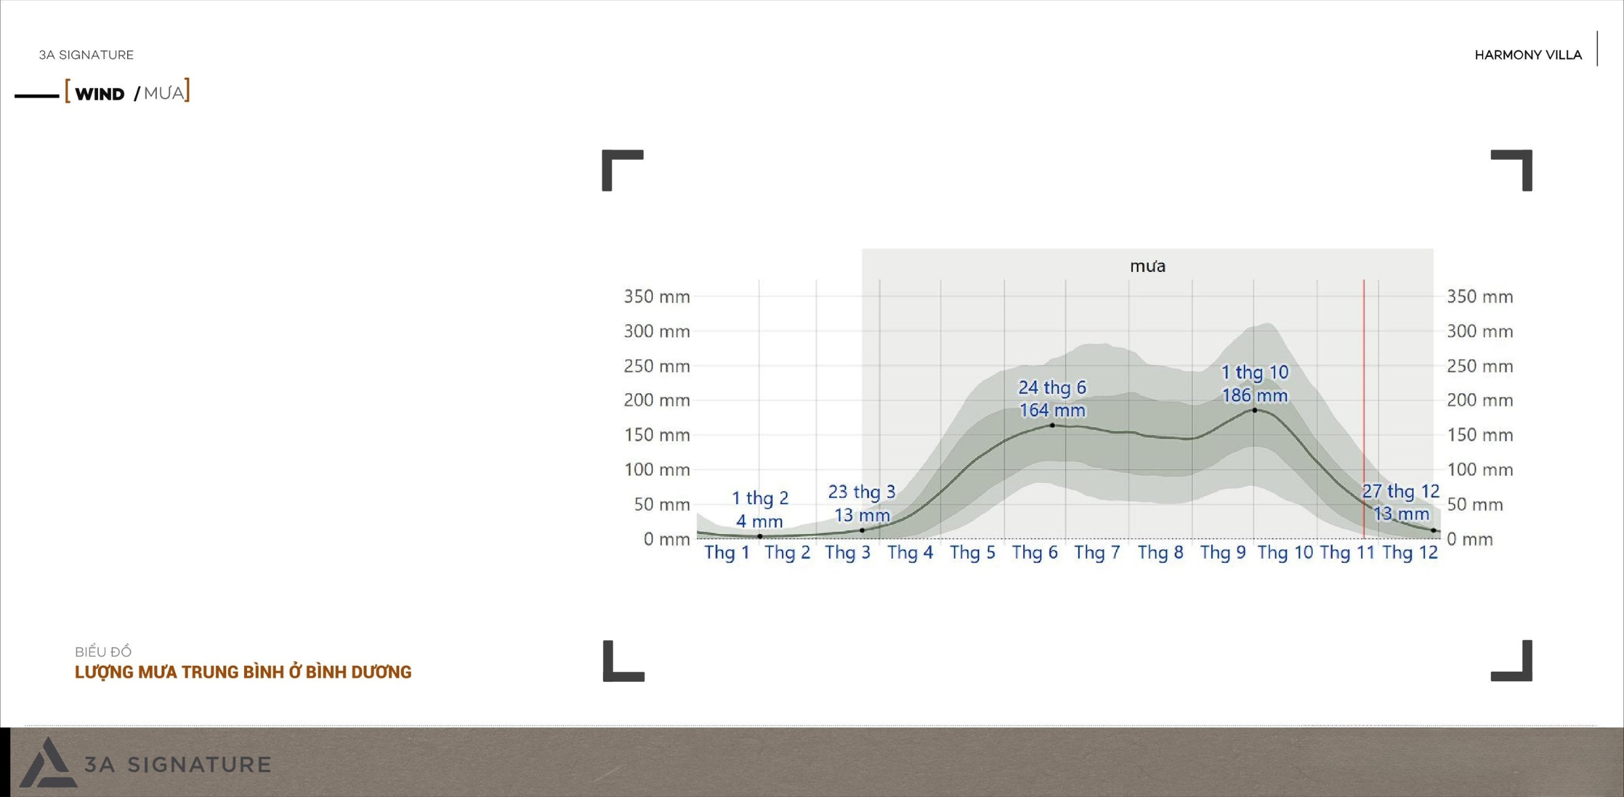
Task: Click the top-right corner bracket of chart frame
Action: coord(1512,170)
